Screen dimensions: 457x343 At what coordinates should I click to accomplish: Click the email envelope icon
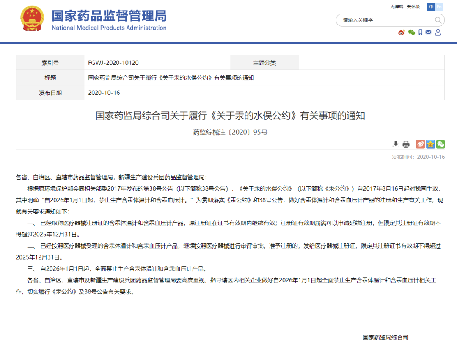point(429,33)
